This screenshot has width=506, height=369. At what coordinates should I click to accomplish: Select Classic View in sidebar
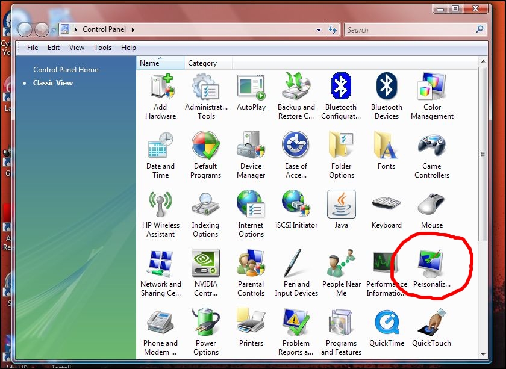53,83
